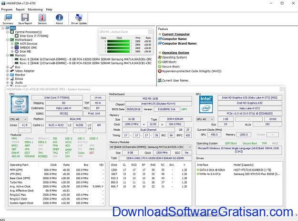Open the Report menu
The width and height of the screenshot is (298, 221).
(x=20, y=10)
